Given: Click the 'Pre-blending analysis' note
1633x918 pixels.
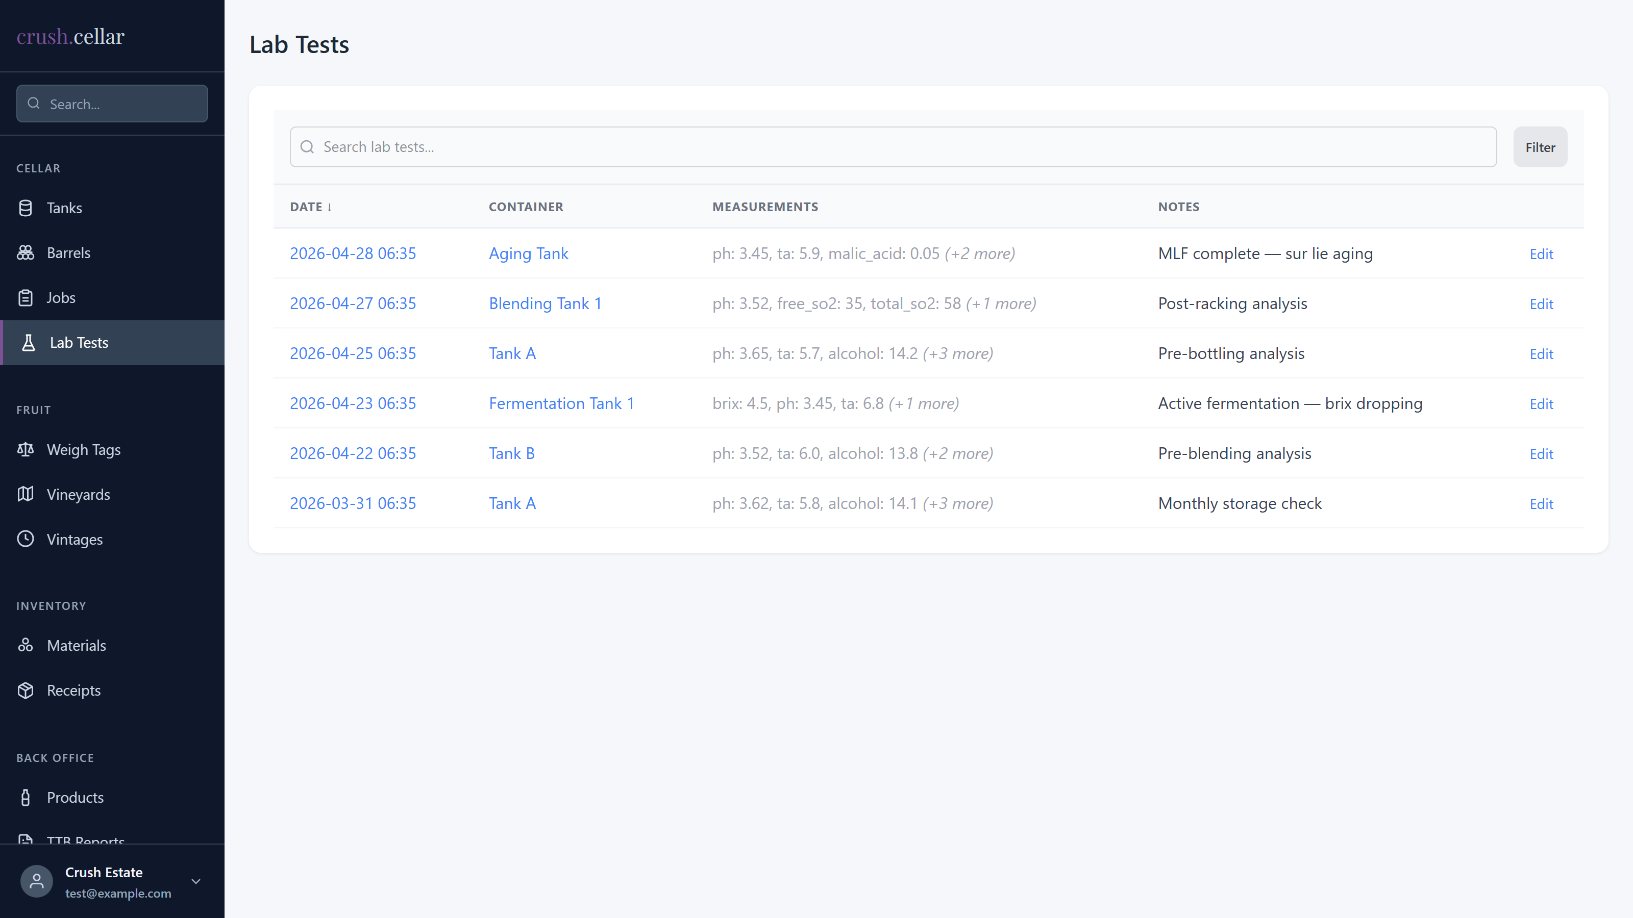Looking at the screenshot, I should point(1234,453).
